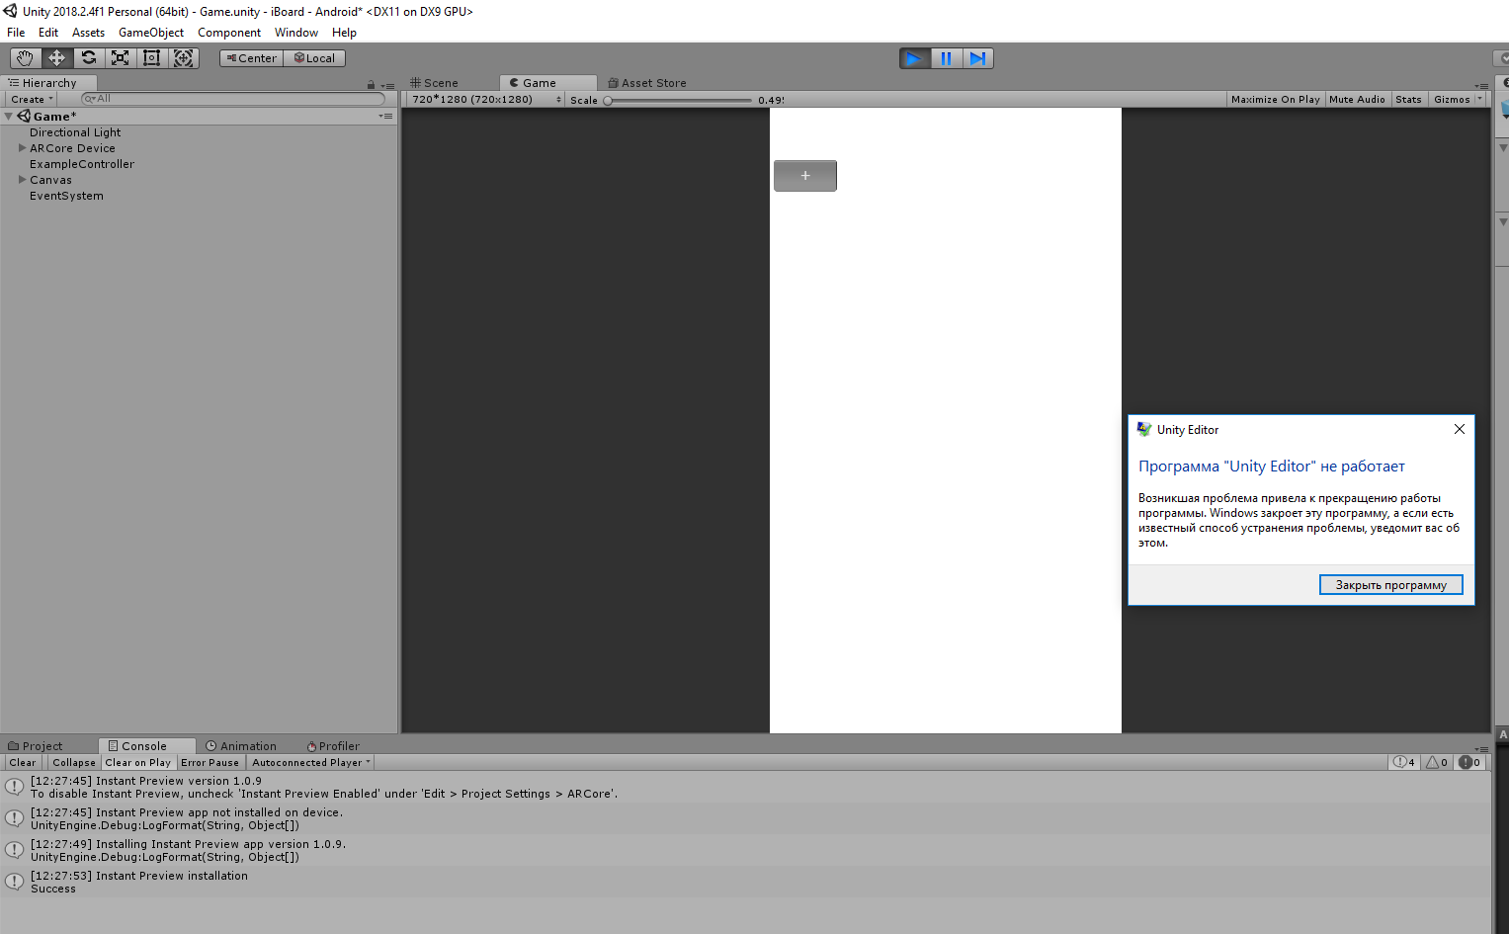Open the Create dropdown in Hierarchy
This screenshot has width=1509, height=934.
point(30,98)
